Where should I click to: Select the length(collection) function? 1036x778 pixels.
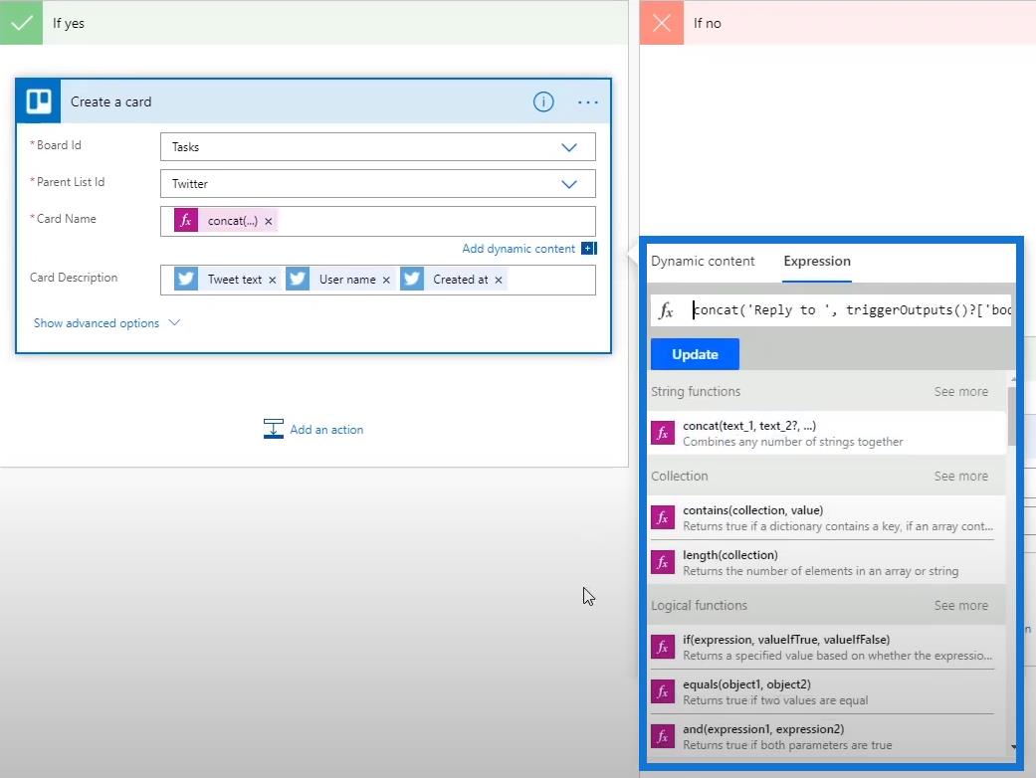click(x=827, y=563)
